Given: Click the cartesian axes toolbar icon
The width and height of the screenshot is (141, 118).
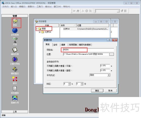Looking at the screenshot, I should [x=83, y=11].
